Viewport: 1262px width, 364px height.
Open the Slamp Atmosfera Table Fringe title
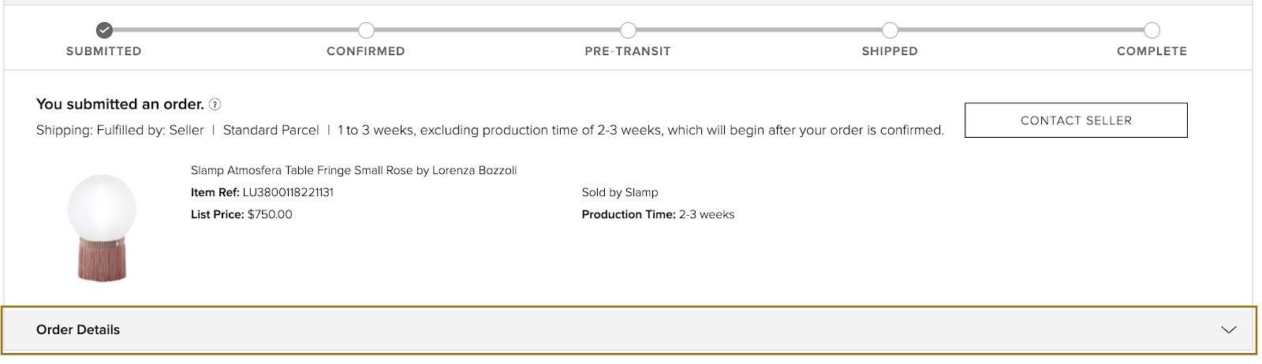pos(353,170)
